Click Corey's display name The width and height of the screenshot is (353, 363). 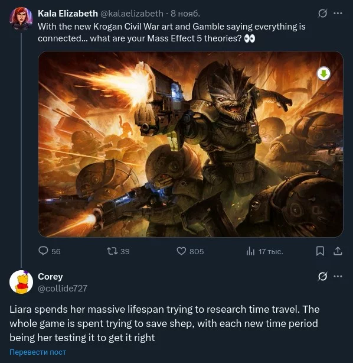pos(50,277)
